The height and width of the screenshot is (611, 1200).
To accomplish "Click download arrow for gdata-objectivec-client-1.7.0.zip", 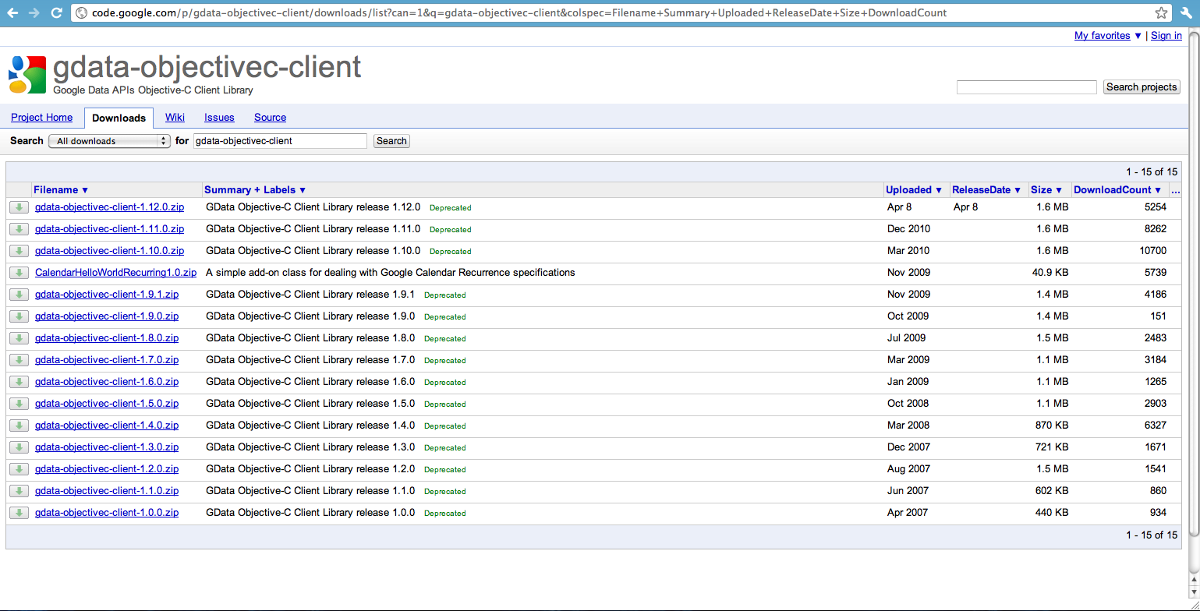I will tap(19, 360).
